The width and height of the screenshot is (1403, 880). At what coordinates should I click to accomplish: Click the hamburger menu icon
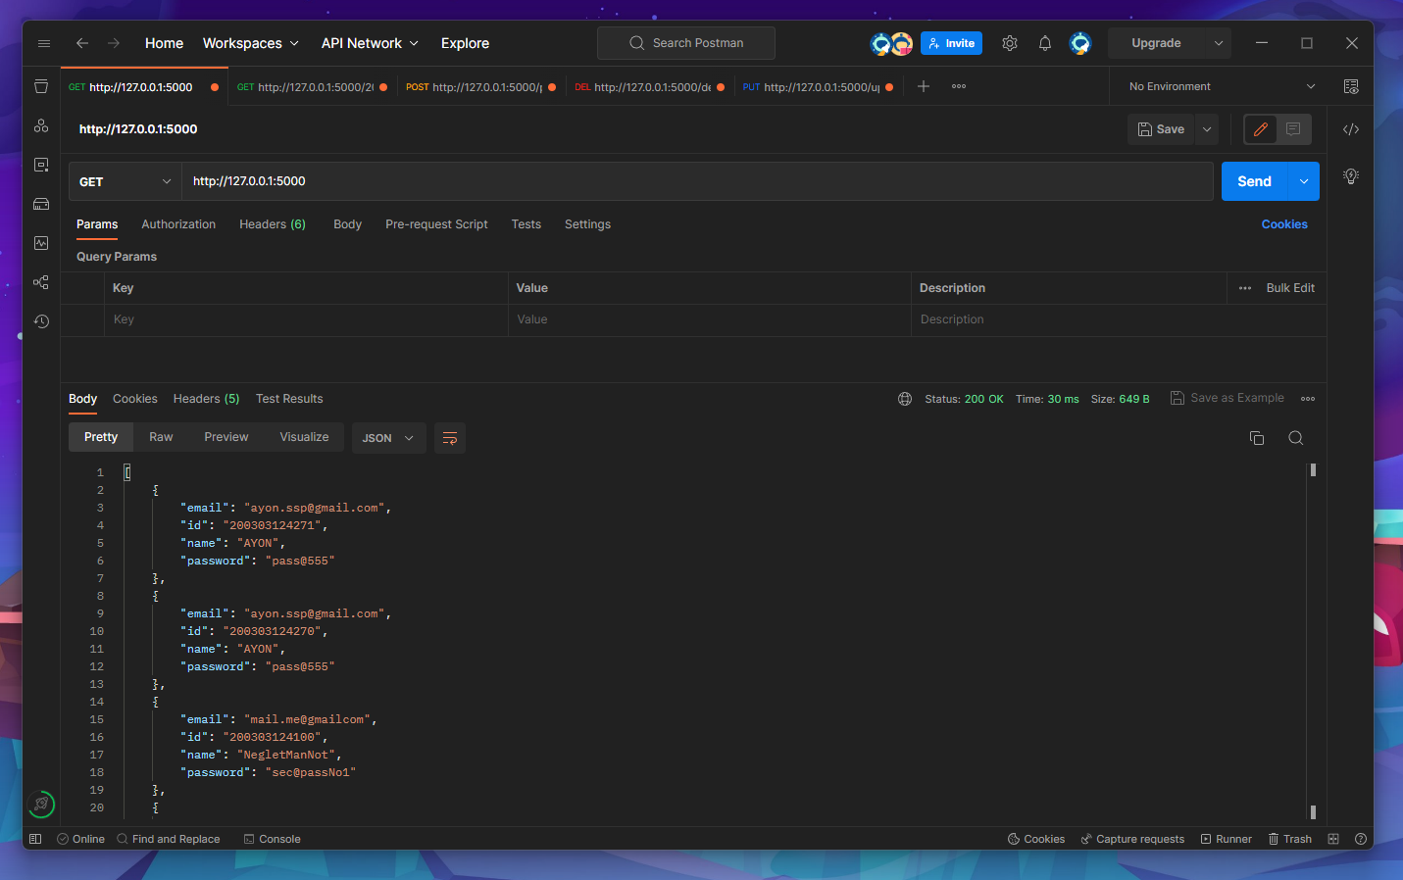(44, 43)
